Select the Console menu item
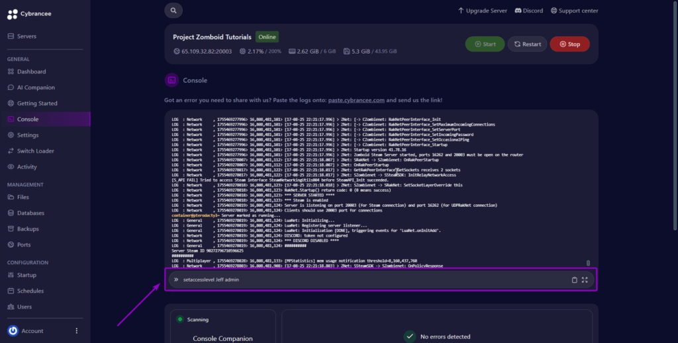 click(45, 119)
